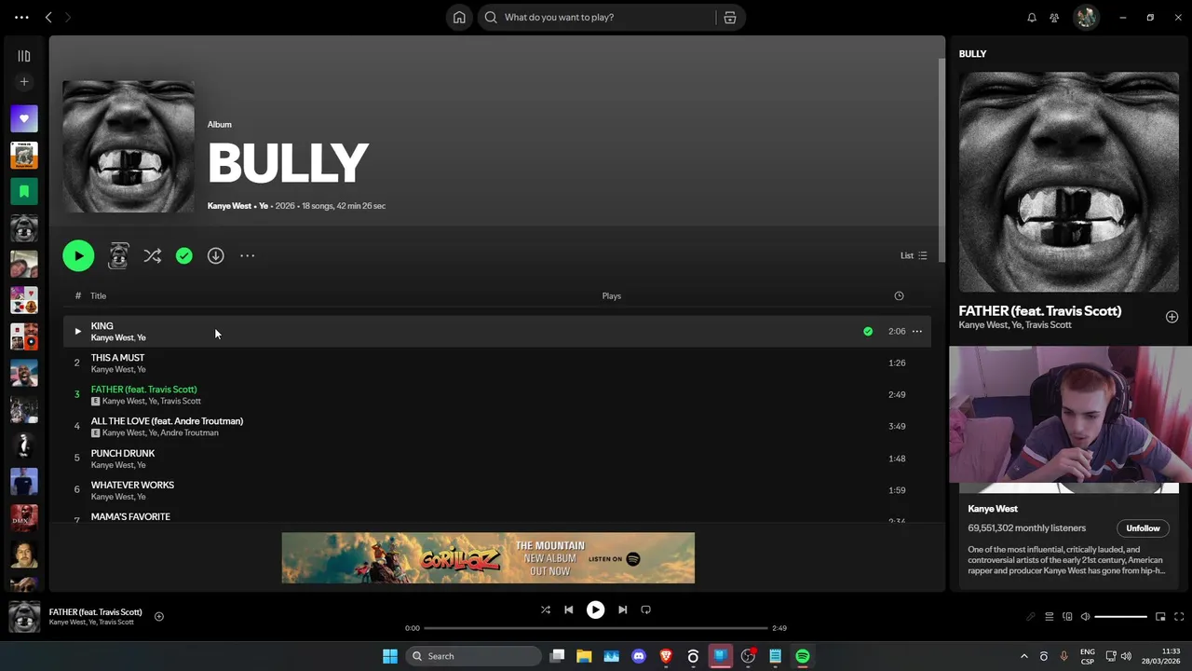Add current song to Liked Songs in player bar
The width and height of the screenshot is (1192, 671).
pos(159,616)
